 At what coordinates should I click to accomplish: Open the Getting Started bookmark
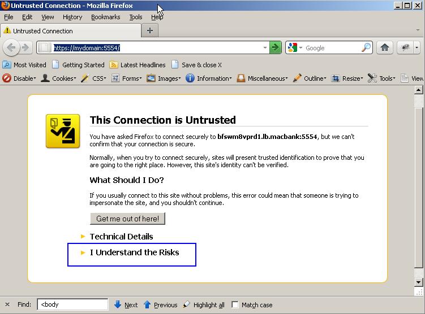(x=78, y=65)
